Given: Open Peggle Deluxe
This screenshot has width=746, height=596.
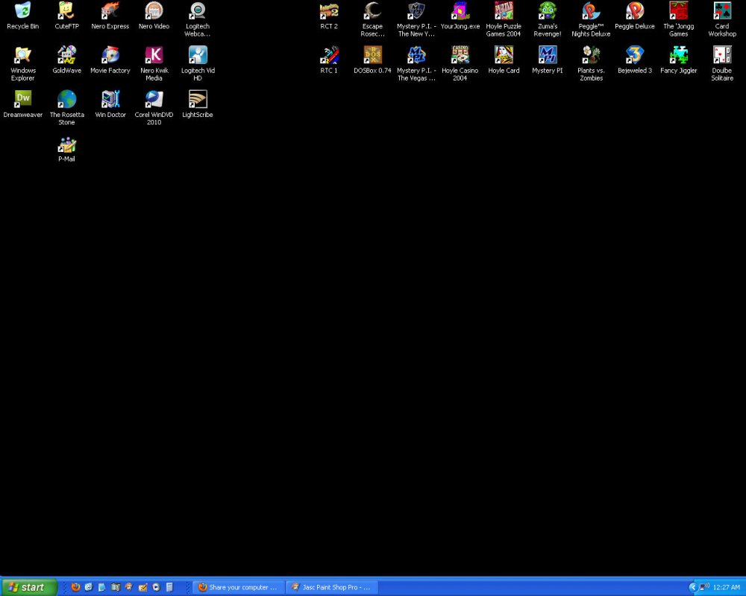Looking at the screenshot, I should [x=634, y=11].
